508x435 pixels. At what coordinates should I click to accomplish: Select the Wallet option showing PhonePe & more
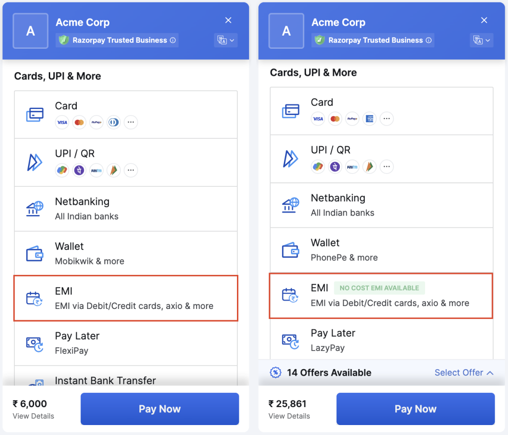pyautogui.click(x=381, y=250)
